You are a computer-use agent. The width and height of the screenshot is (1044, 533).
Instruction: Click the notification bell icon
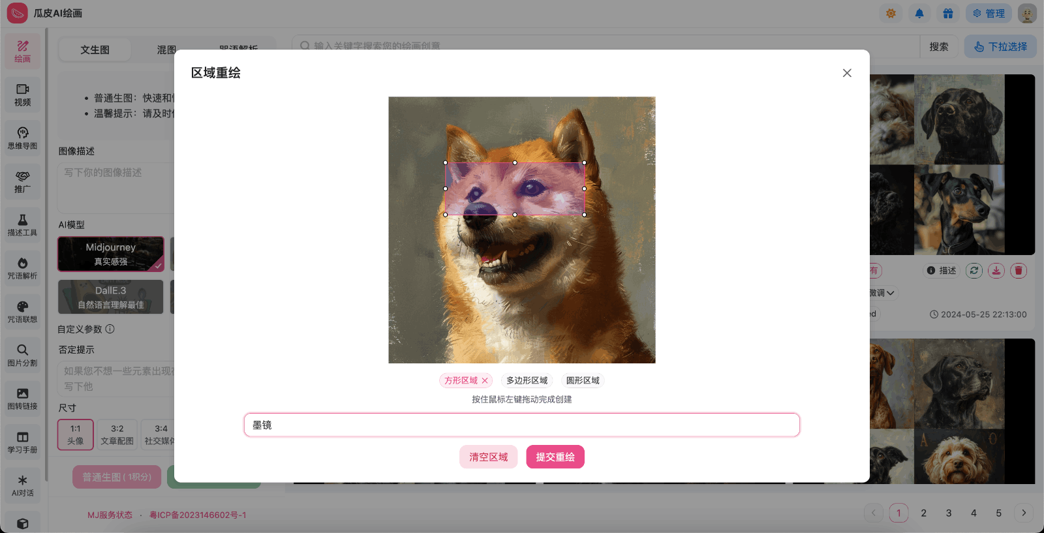coord(919,13)
